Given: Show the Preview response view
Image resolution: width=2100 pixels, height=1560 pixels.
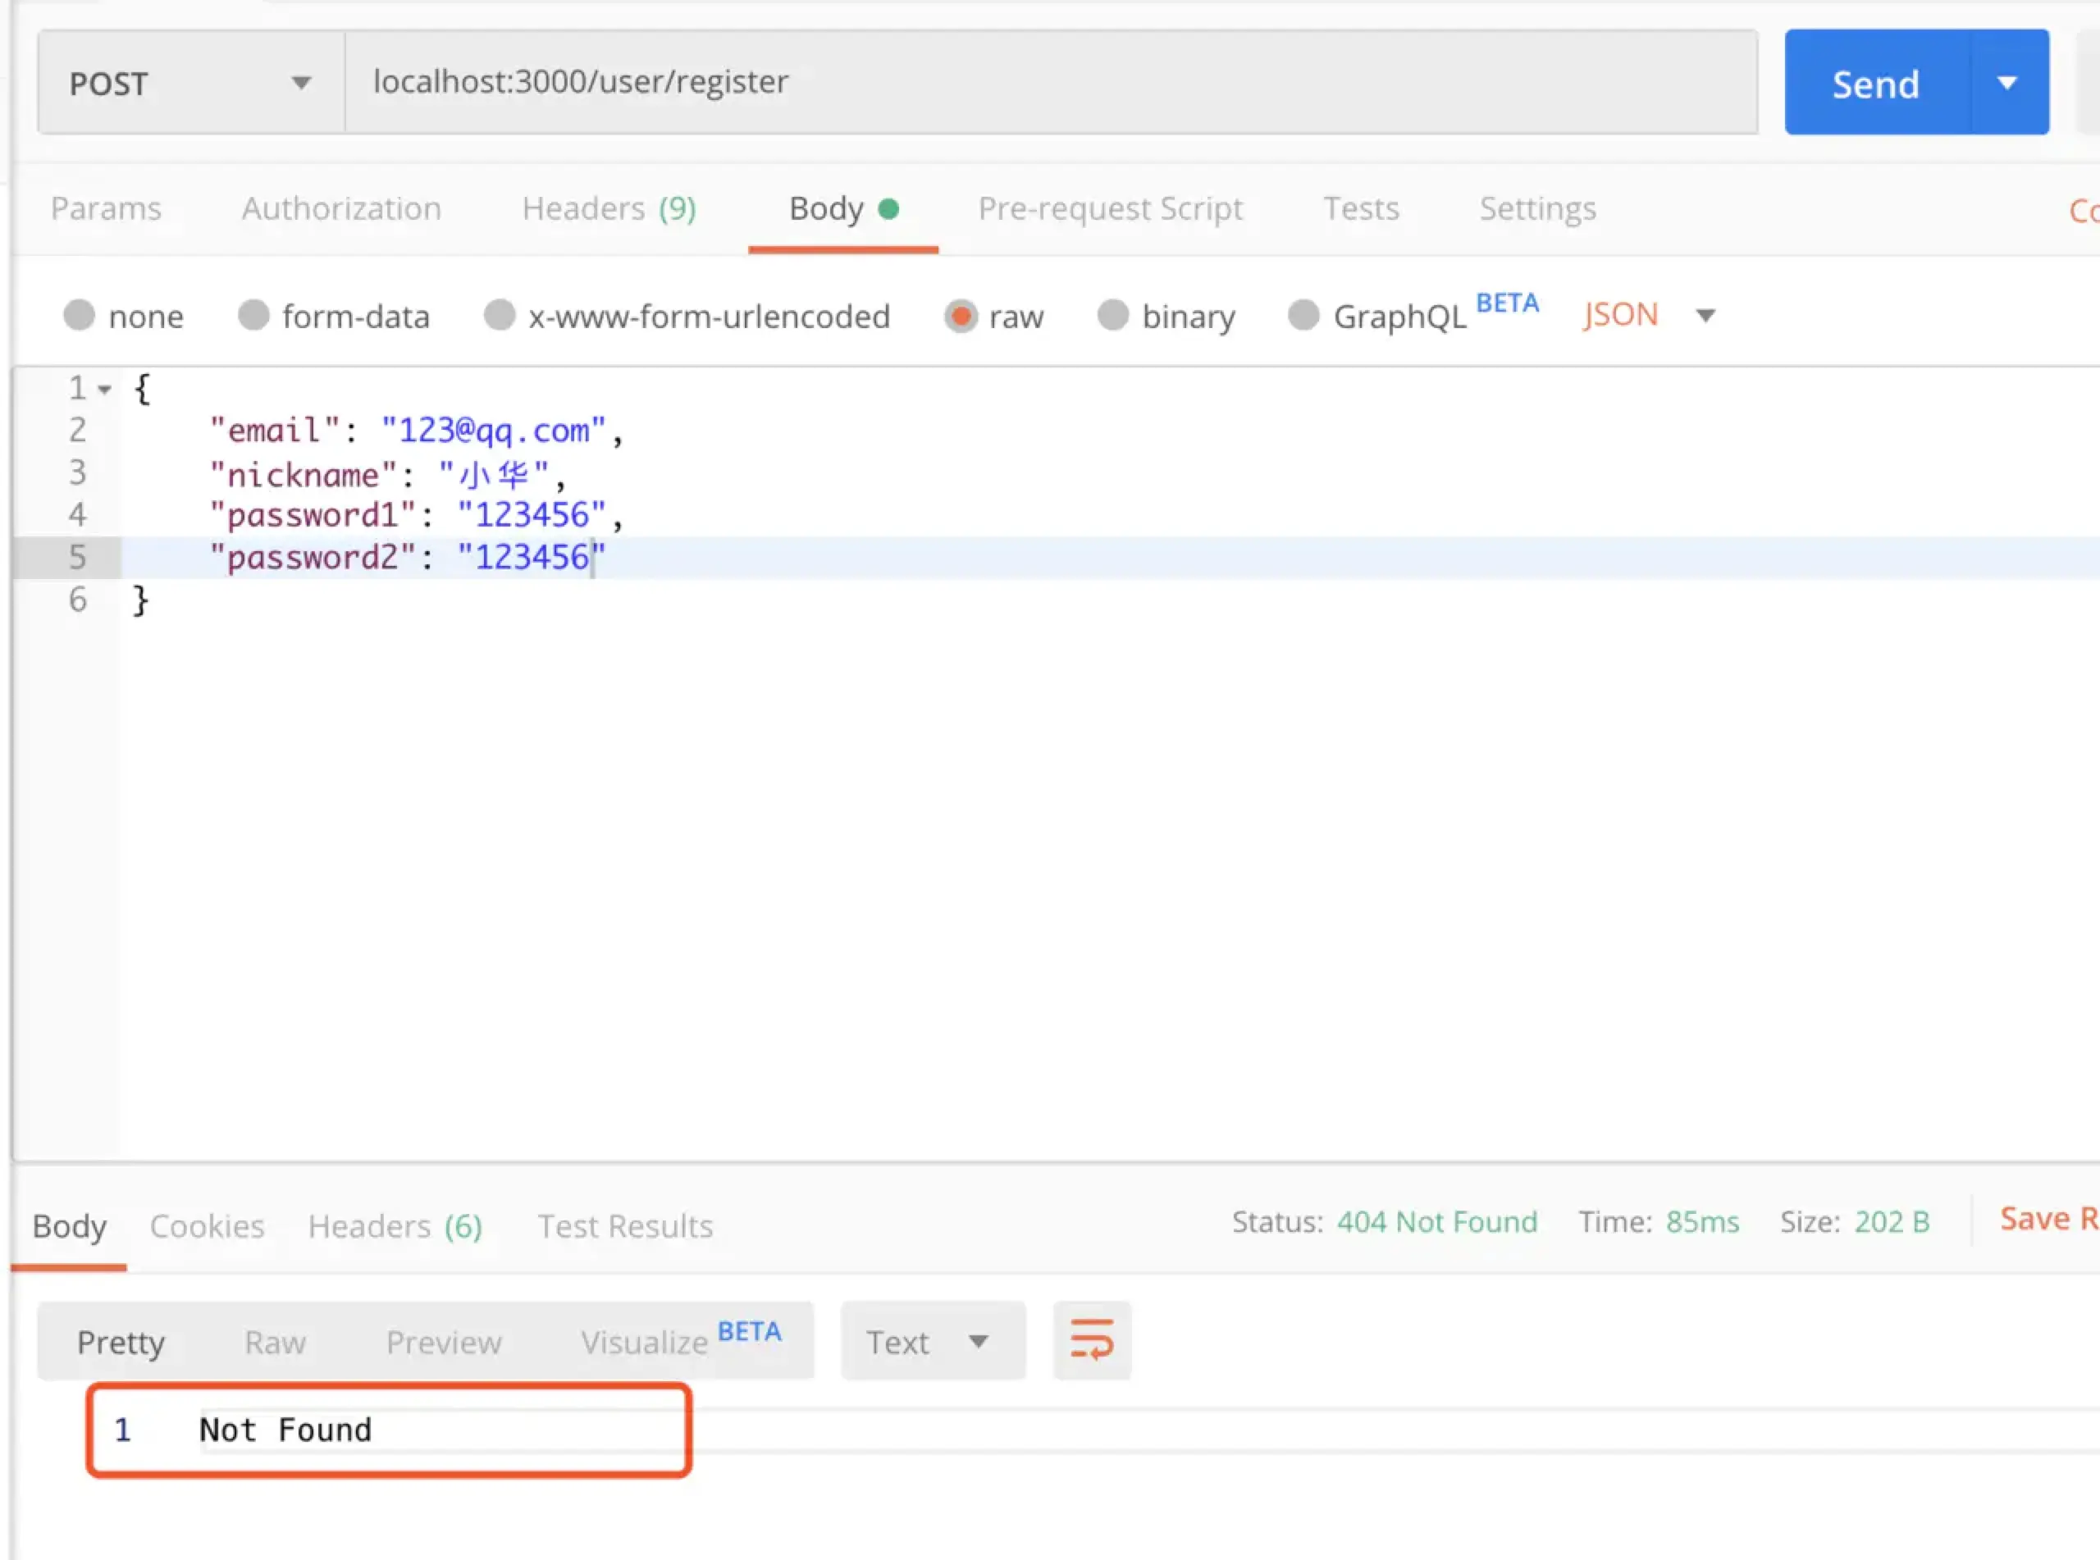Looking at the screenshot, I should pos(444,1342).
